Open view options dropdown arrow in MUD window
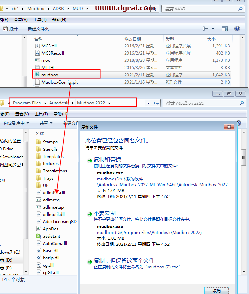This screenshot has height=294, width=249. coord(213,29)
